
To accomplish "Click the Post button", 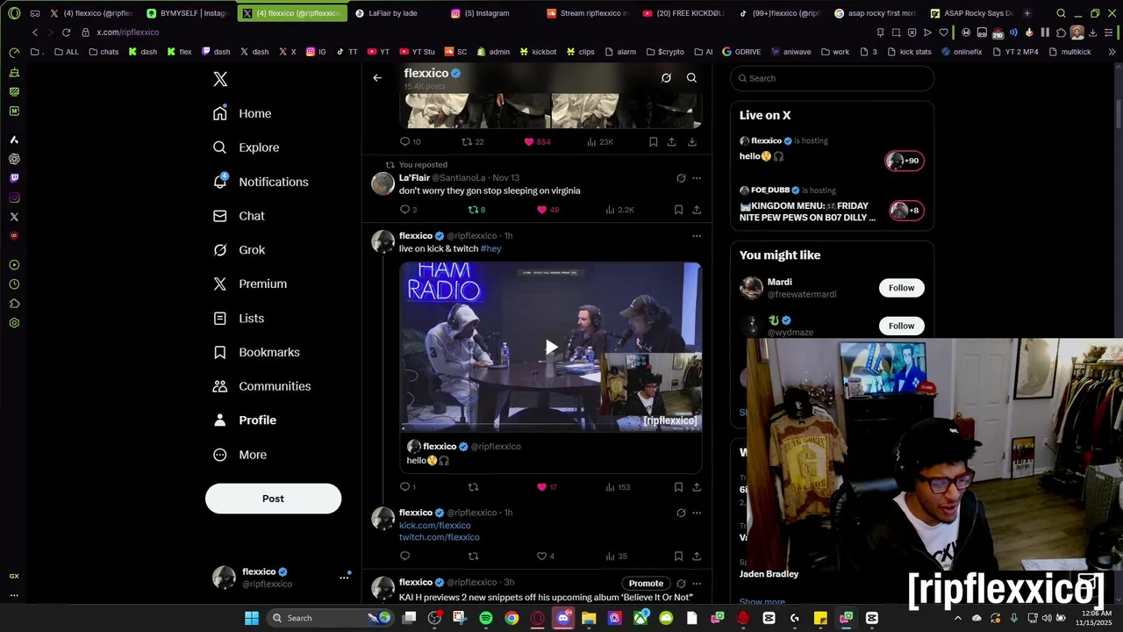I will [x=273, y=499].
